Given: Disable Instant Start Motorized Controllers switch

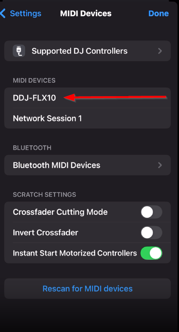Looking at the screenshot, I should coord(152,253).
